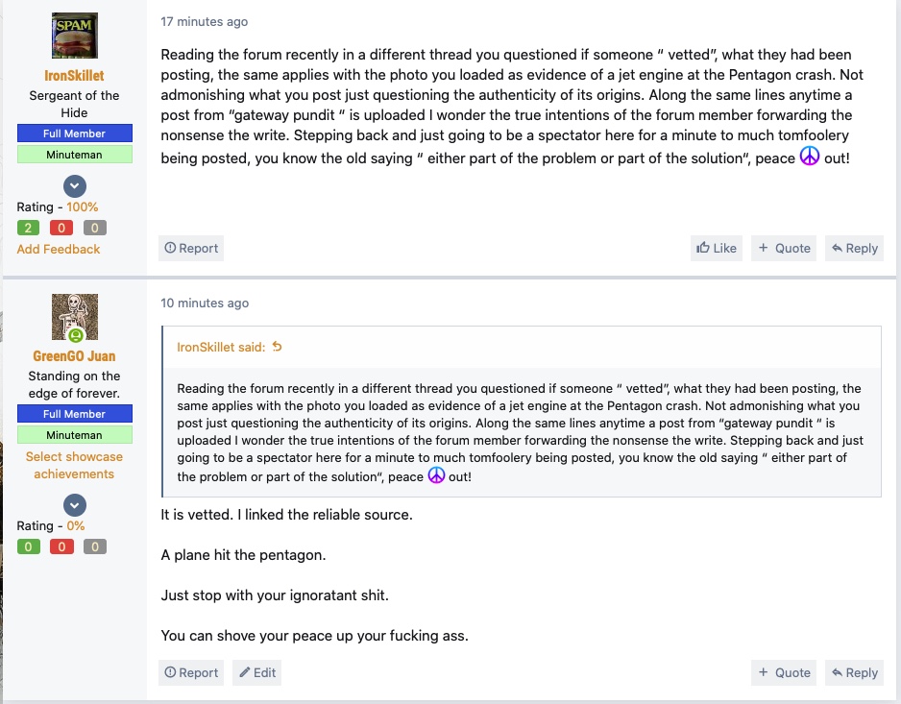Open IronSkillet's SPAM avatar image

(x=75, y=36)
